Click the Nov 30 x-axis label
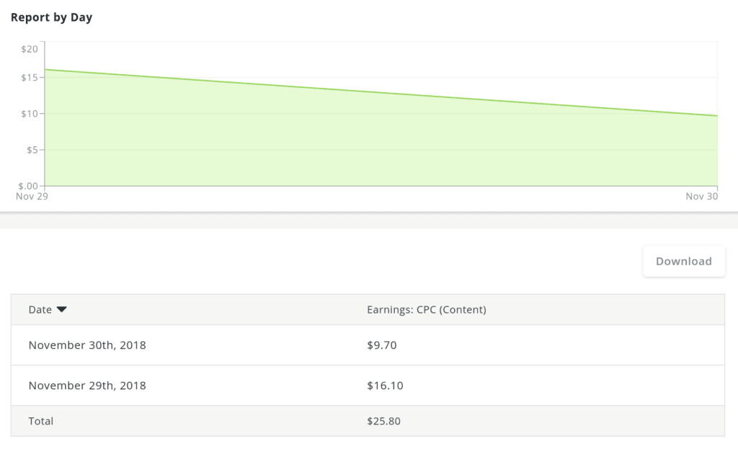Screen dimensions: 738x449 (700, 196)
